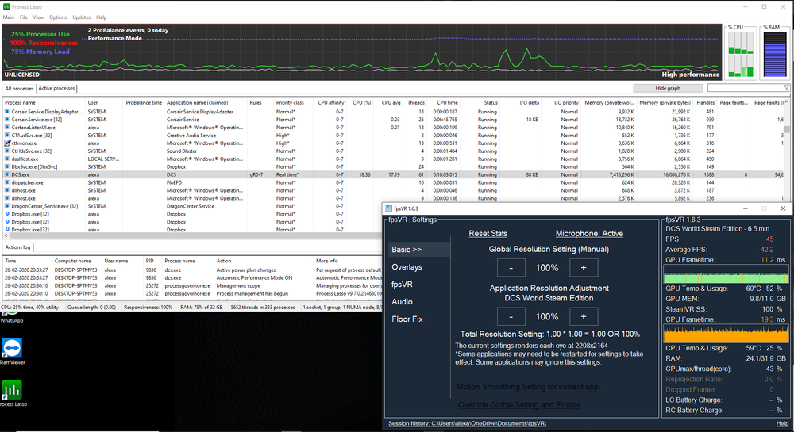Toggle the Microphone: Active link
The height and width of the screenshot is (432, 794).
[589, 234]
